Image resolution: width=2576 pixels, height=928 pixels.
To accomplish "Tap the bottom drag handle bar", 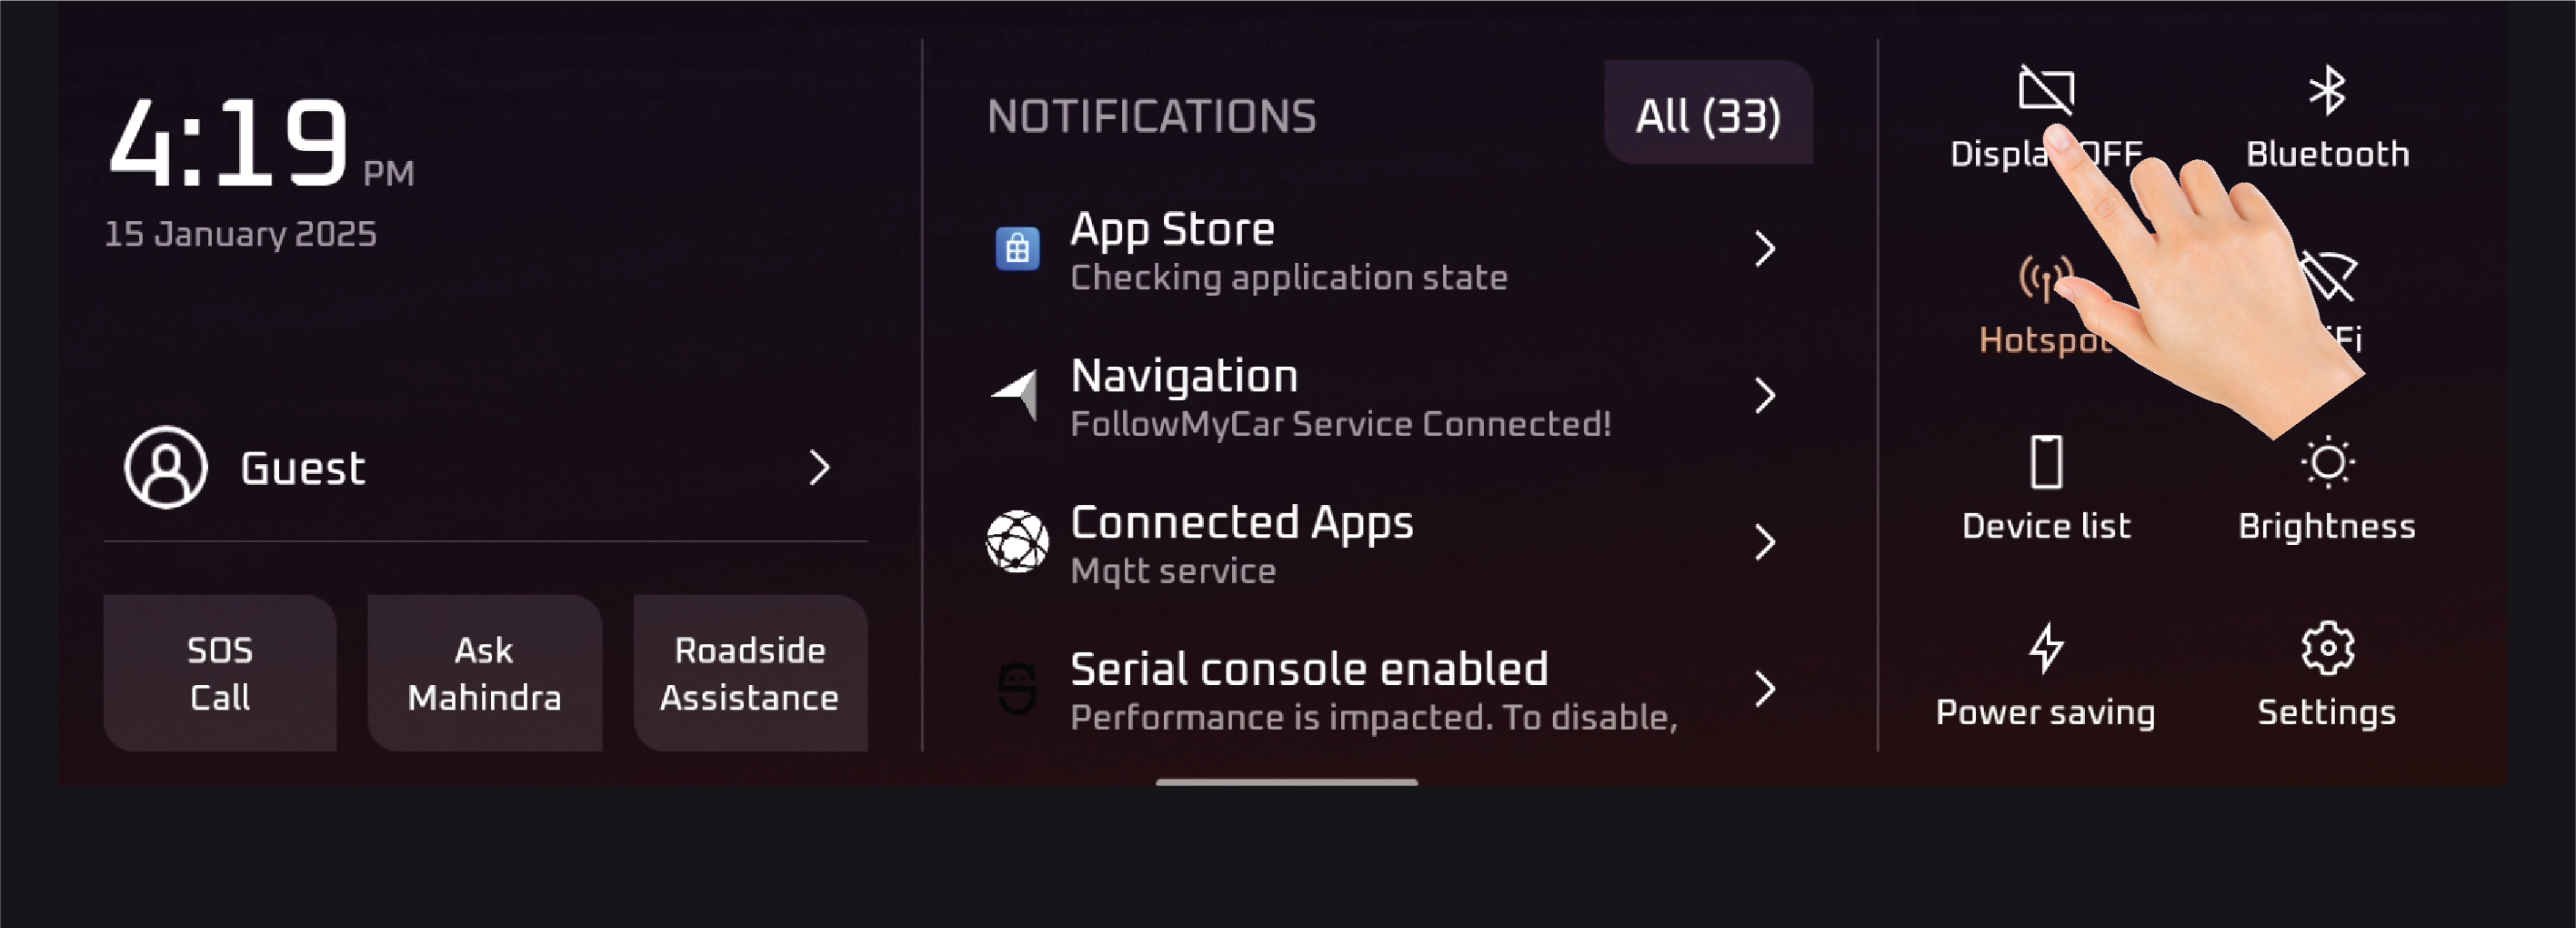I will coord(1286,782).
